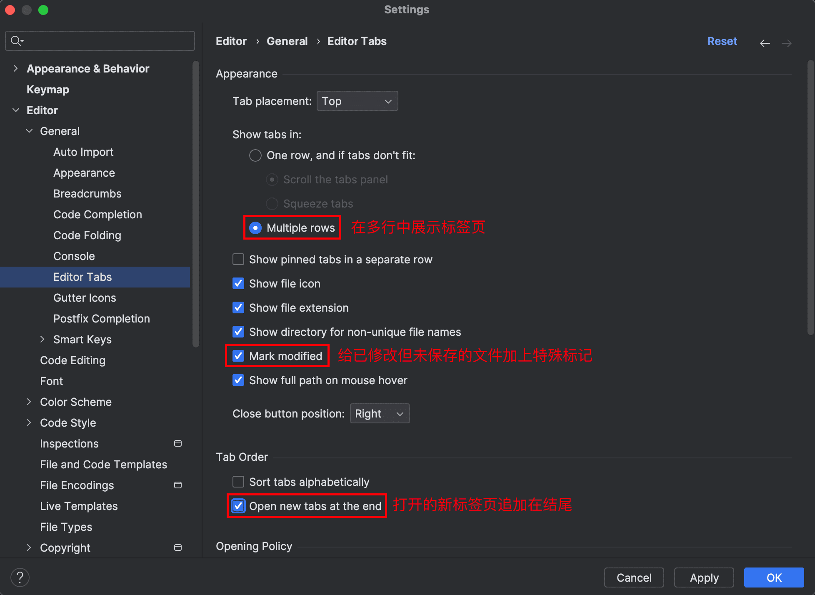Go forward using the right arrow icon
This screenshot has height=595, width=815.
click(x=786, y=43)
